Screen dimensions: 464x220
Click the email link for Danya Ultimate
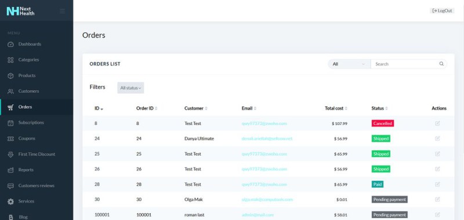click(x=267, y=138)
